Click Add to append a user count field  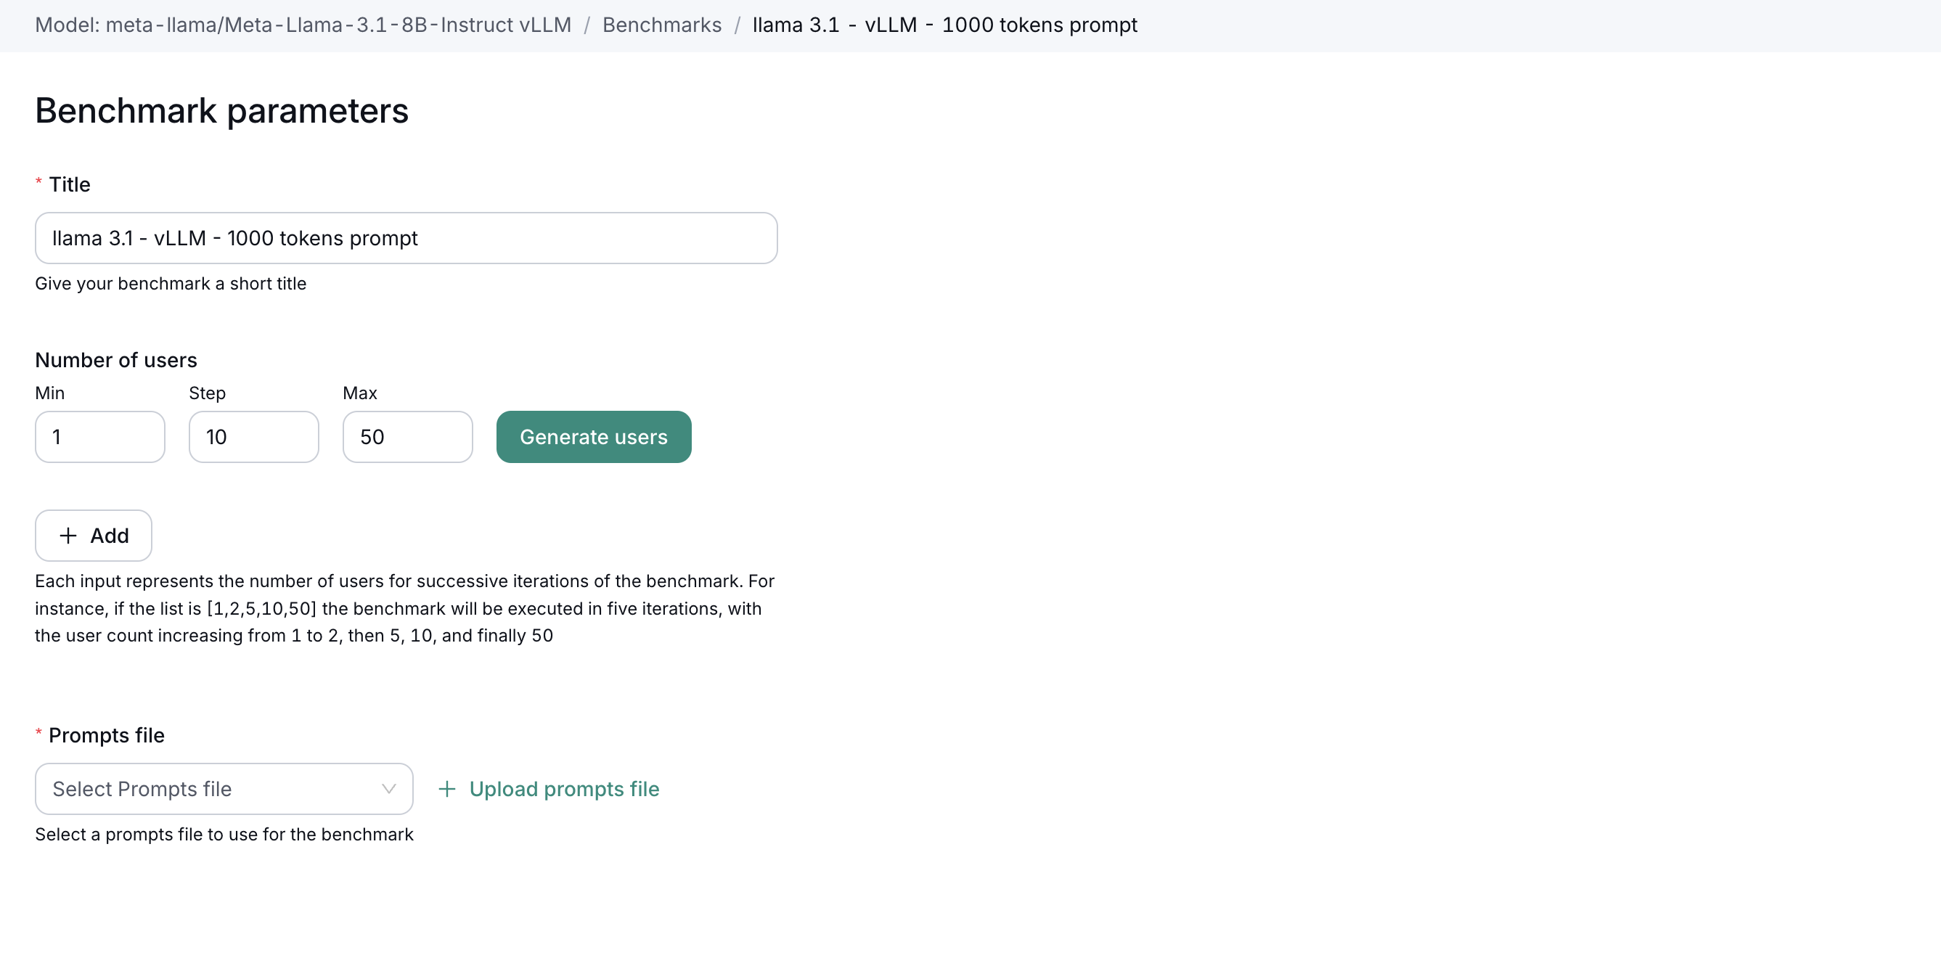(x=93, y=536)
